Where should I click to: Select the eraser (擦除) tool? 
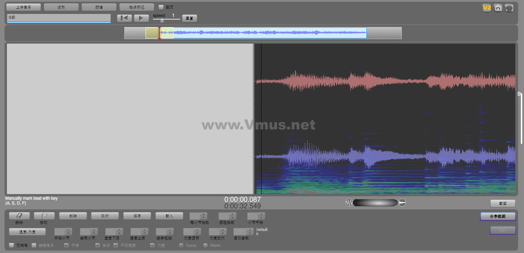pos(19,216)
